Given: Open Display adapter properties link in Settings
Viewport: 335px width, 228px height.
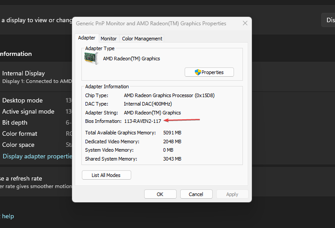Looking at the screenshot, I should click(37, 156).
